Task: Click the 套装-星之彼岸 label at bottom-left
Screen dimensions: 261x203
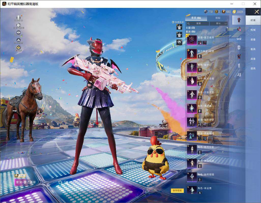Action: click(26, 182)
